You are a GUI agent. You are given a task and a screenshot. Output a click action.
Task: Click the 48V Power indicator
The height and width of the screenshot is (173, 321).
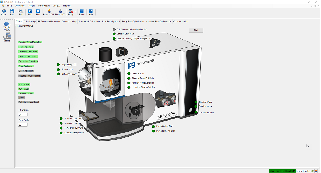pyautogui.click(x=24, y=89)
